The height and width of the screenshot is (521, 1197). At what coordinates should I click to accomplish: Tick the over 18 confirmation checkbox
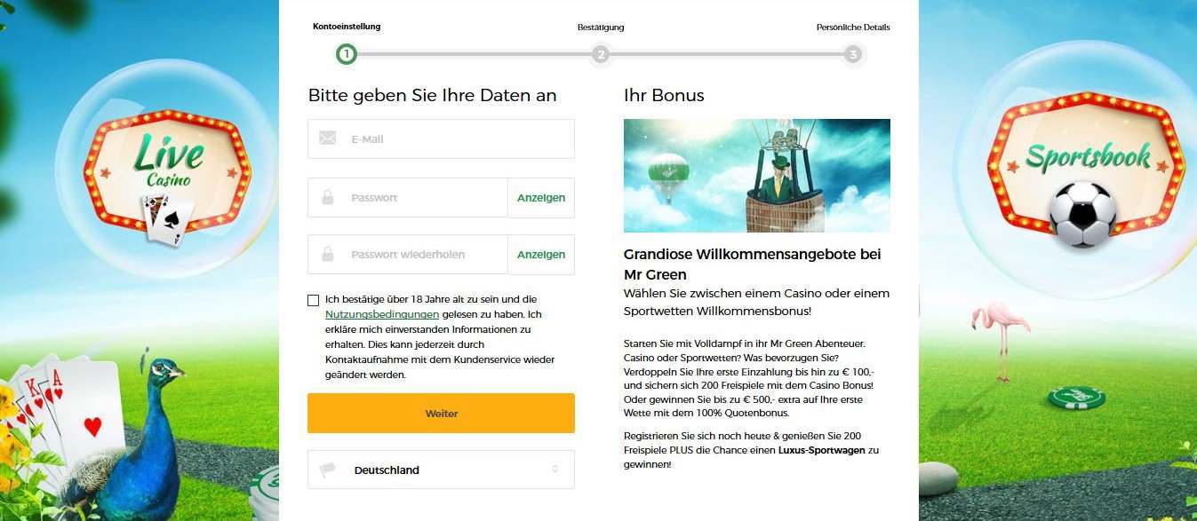point(313,300)
